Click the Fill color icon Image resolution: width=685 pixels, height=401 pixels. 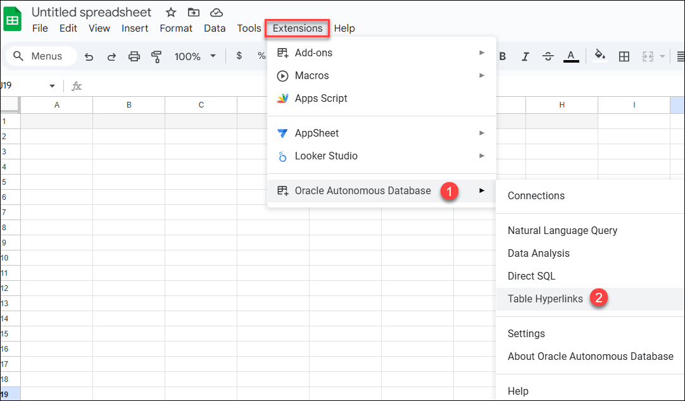pos(600,56)
